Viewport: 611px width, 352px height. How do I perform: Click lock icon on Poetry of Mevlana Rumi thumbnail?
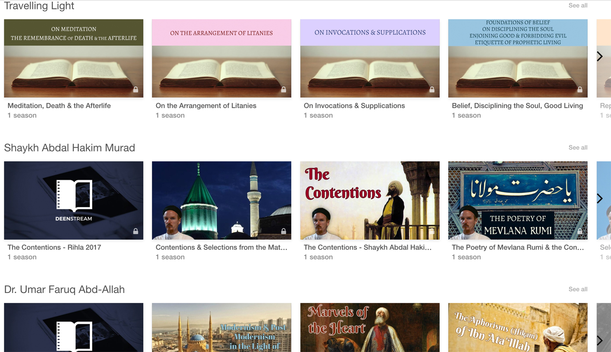coord(580,231)
